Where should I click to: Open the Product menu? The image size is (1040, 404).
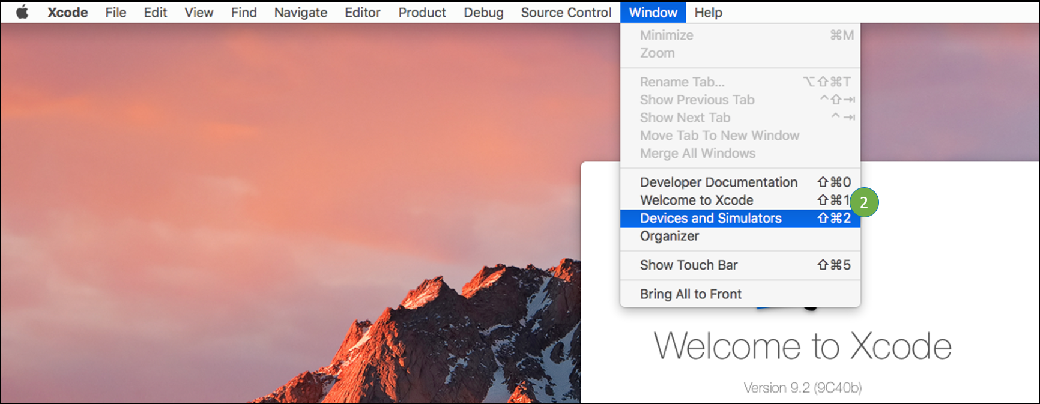coord(422,12)
